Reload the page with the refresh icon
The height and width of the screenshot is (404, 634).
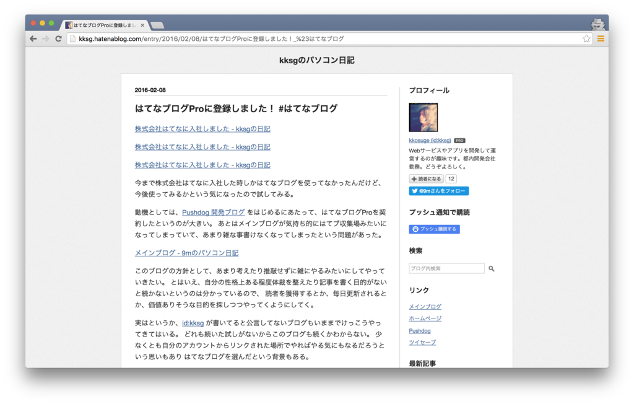click(x=58, y=38)
